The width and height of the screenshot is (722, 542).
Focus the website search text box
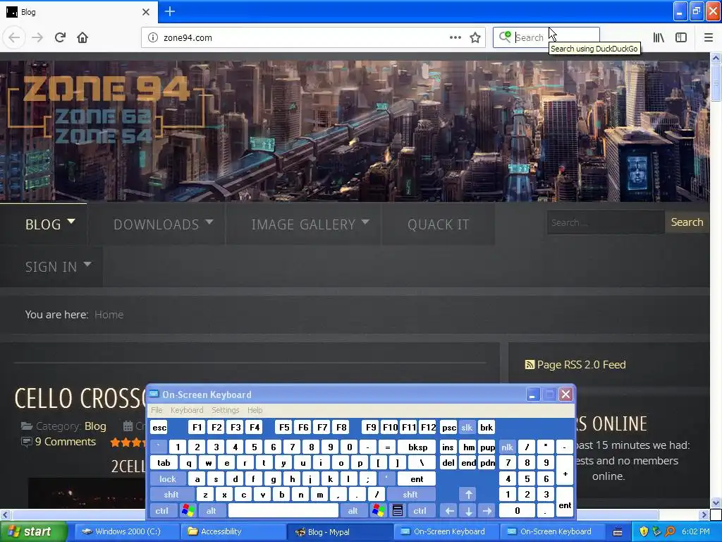[x=606, y=222]
